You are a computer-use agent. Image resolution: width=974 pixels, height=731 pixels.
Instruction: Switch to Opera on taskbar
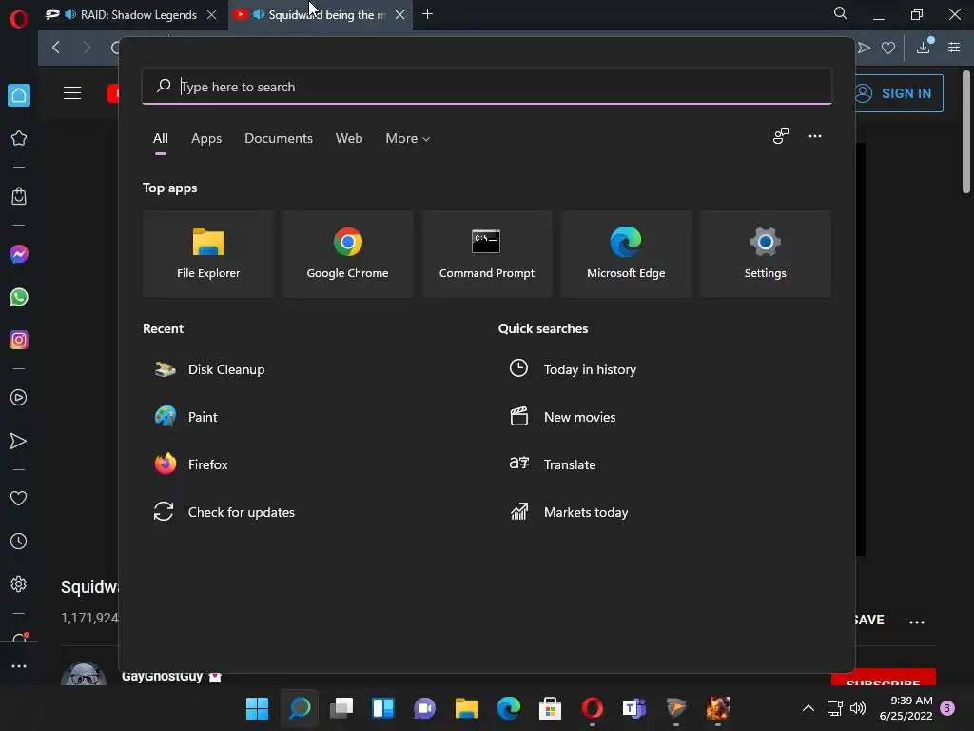[x=592, y=708]
